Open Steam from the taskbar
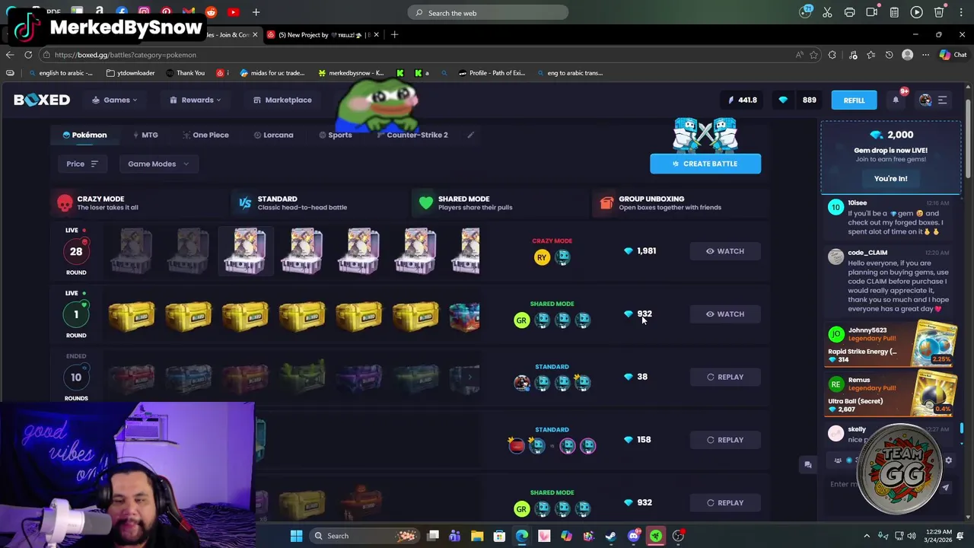The height and width of the screenshot is (548, 974). point(611,536)
